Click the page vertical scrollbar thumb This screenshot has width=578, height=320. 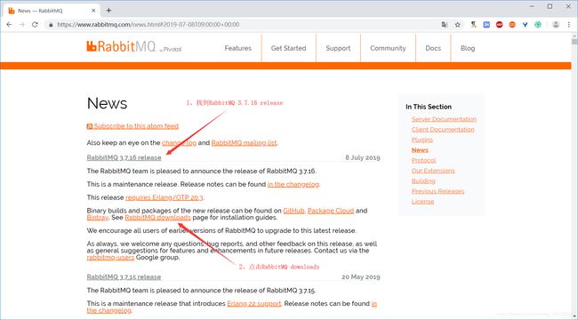(574, 41)
